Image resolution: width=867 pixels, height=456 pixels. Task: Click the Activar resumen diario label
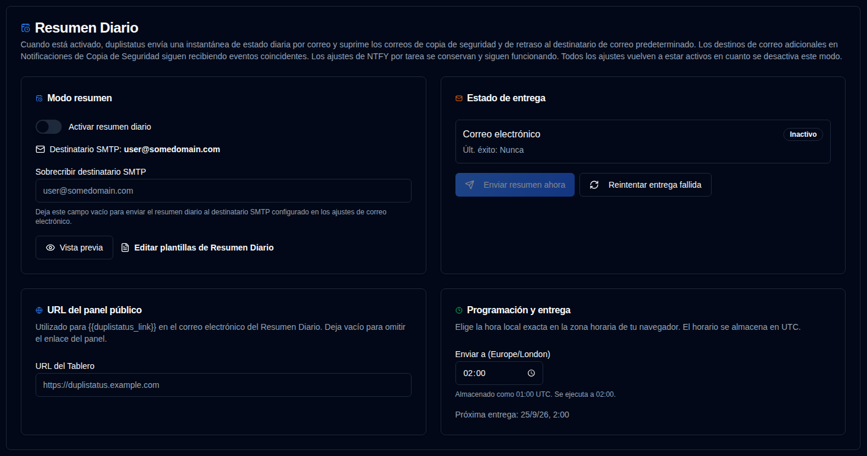(x=110, y=127)
